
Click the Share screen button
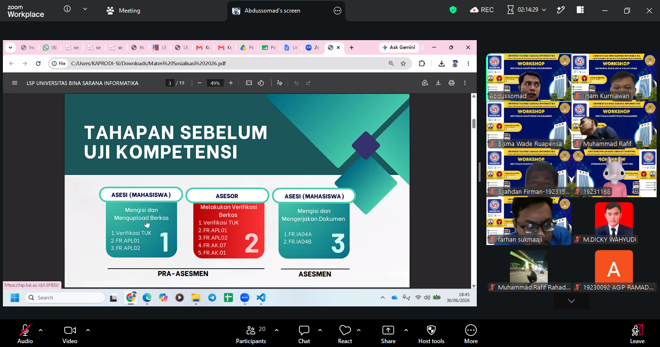388,333
